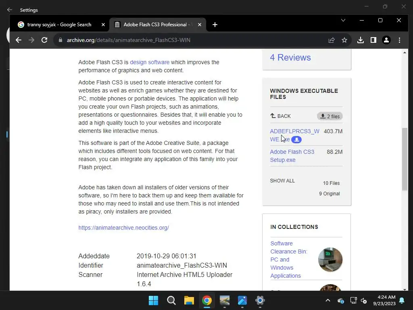Click the 2 files download button
The width and height of the screenshot is (413, 310).
[330, 116]
